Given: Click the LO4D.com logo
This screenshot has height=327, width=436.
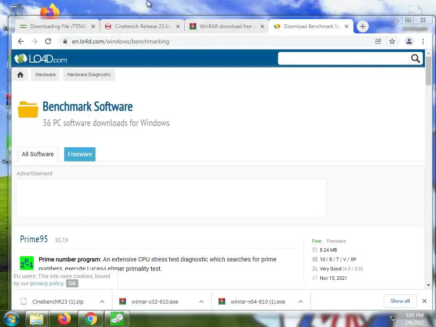Looking at the screenshot, I should 40,59.
